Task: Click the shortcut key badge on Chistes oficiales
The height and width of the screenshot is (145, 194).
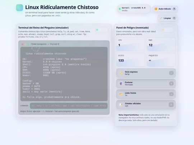Action: [x=171, y=105]
